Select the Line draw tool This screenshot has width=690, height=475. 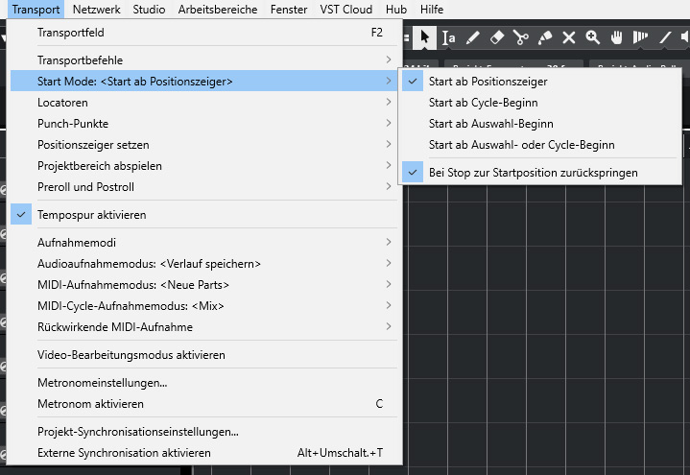tap(665, 37)
